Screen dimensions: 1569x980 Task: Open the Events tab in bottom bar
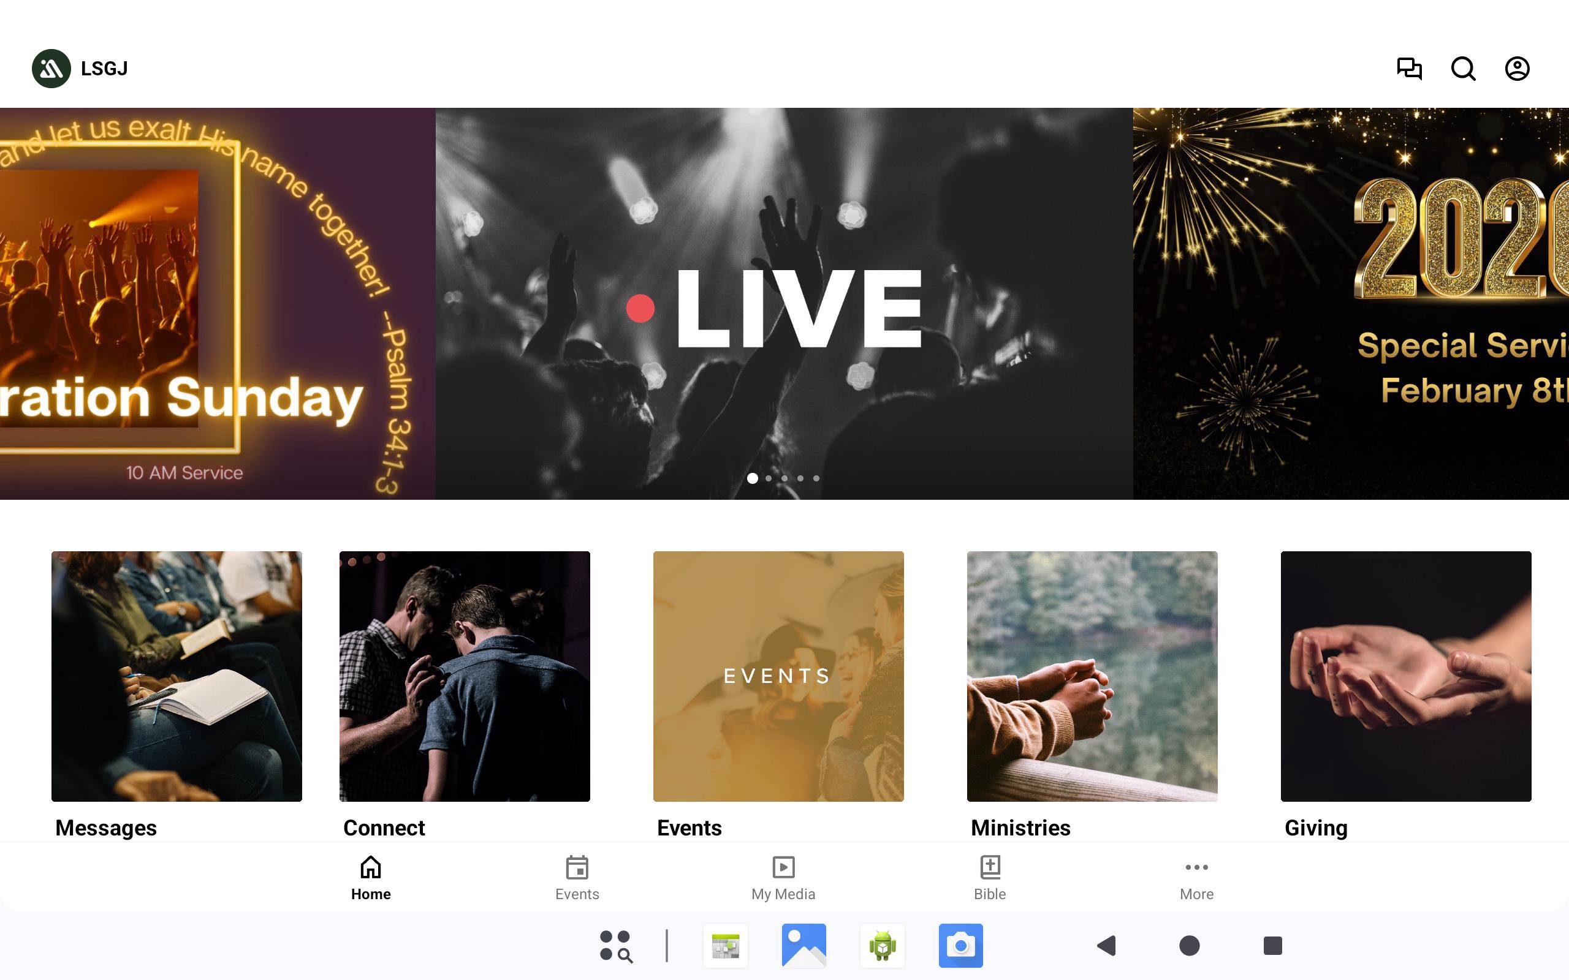click(x=577, y=878)
